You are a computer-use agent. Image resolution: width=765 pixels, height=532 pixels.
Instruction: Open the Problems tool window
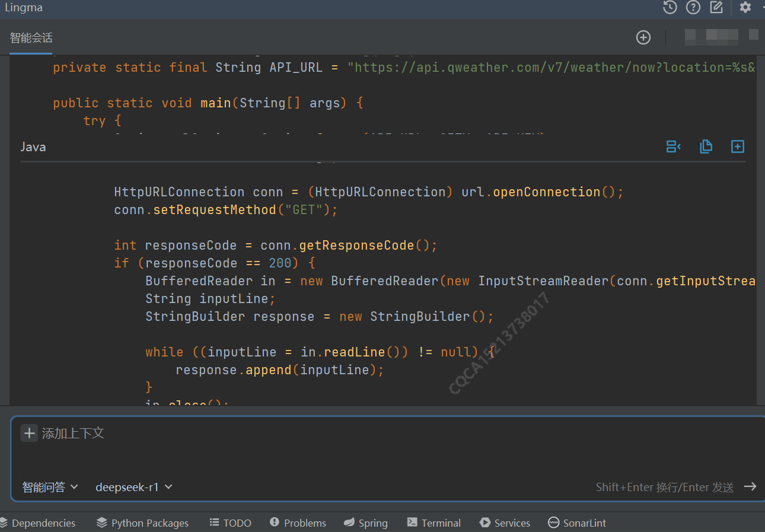tap(298, 523)
